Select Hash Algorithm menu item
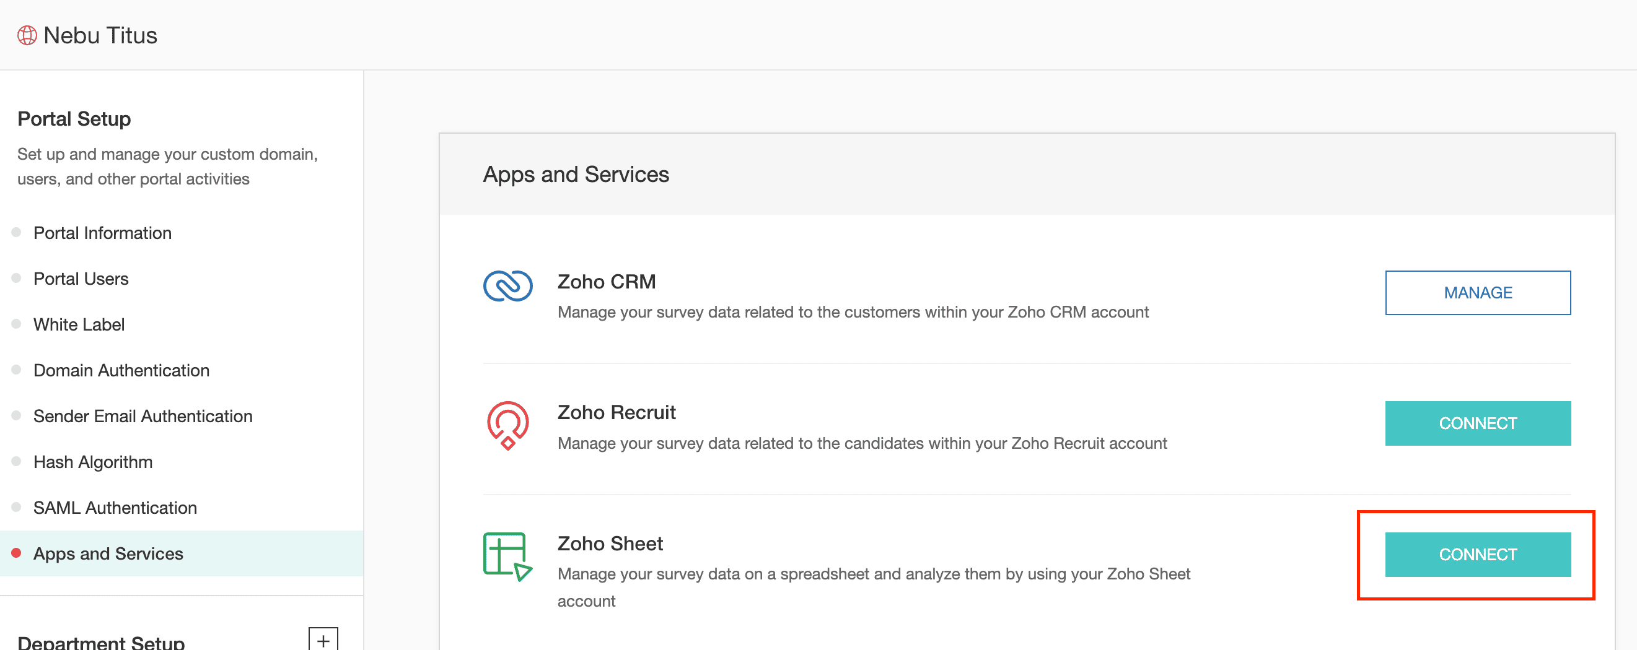The image size is (1637, 650). click(93, 461)
